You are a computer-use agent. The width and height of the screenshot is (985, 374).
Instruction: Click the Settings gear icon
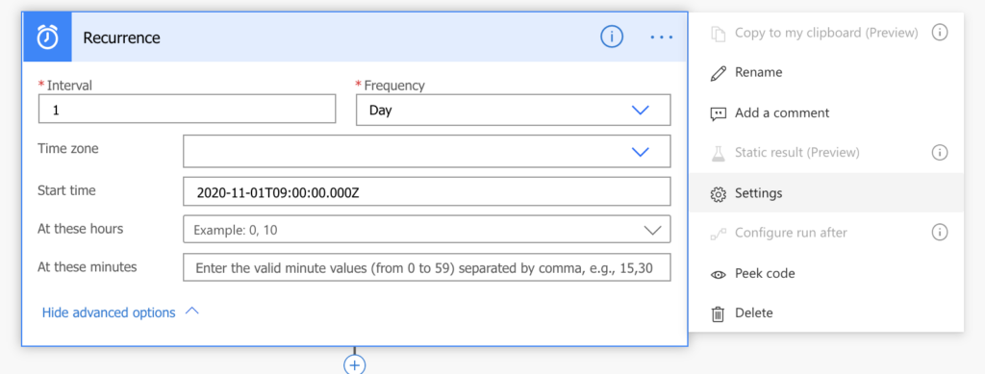[718, 193]
